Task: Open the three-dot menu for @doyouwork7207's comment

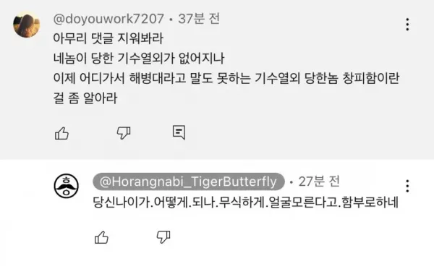Action: (407, 25)
